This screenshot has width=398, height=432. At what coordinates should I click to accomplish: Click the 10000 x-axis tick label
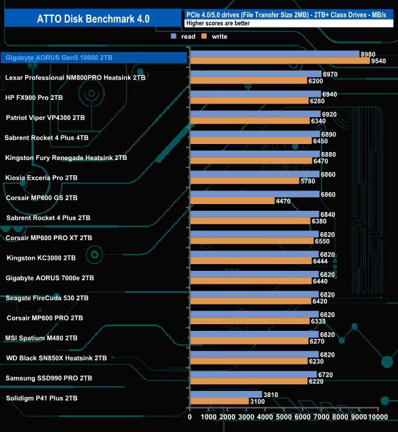[x=378, y=417]
